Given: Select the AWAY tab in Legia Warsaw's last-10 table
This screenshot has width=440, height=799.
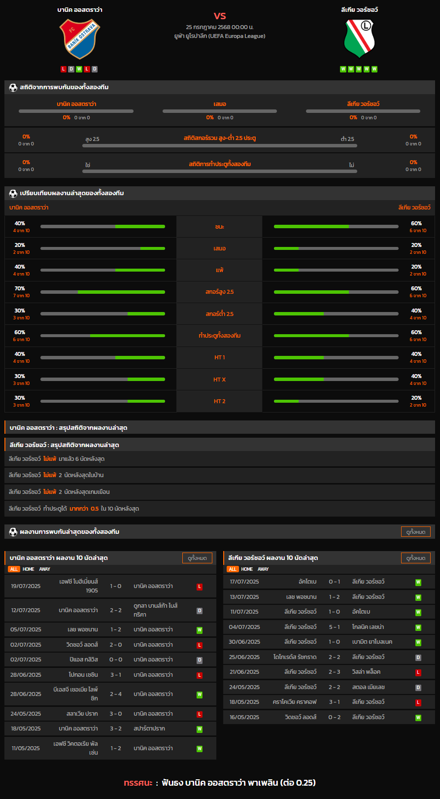Looking at the screenshot, I should click(264, 569).
